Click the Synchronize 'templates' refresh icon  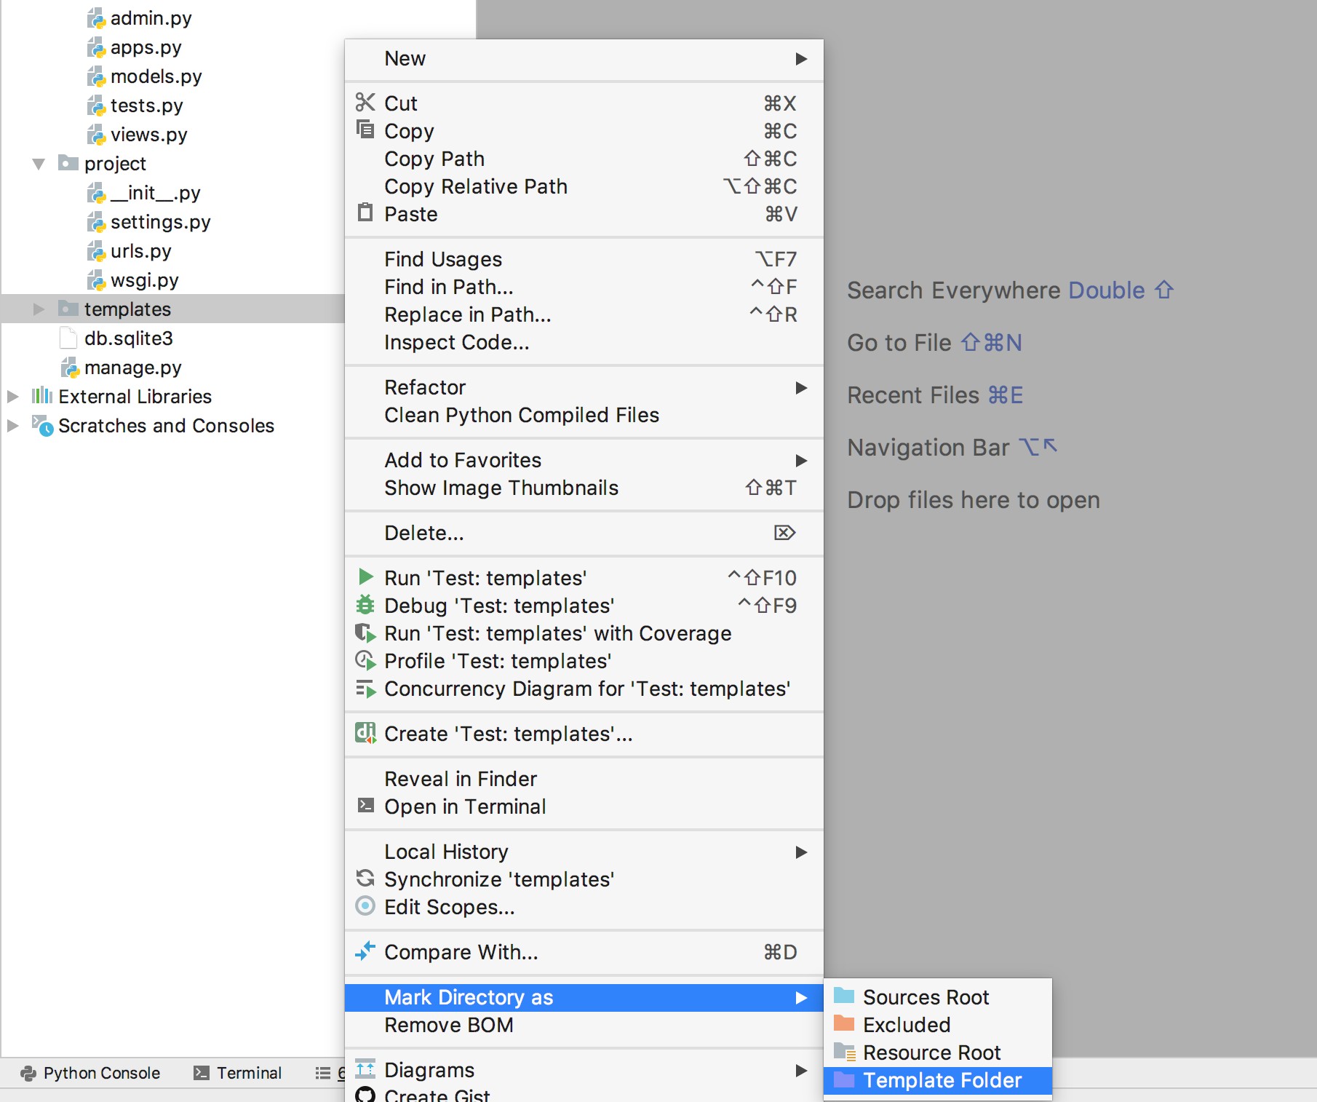pyautogui.click(x=365, y=879)
